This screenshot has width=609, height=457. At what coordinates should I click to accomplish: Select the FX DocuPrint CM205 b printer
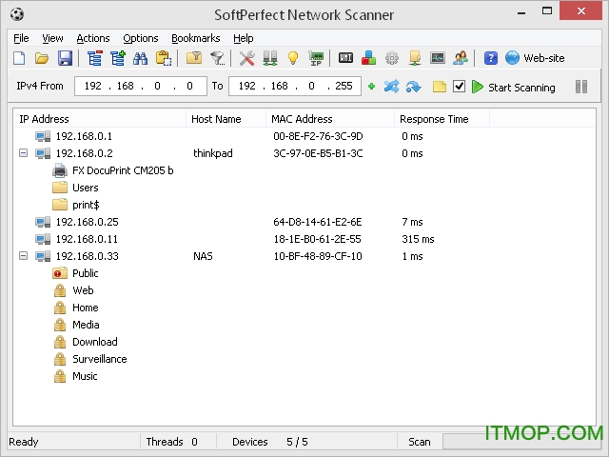112,170
